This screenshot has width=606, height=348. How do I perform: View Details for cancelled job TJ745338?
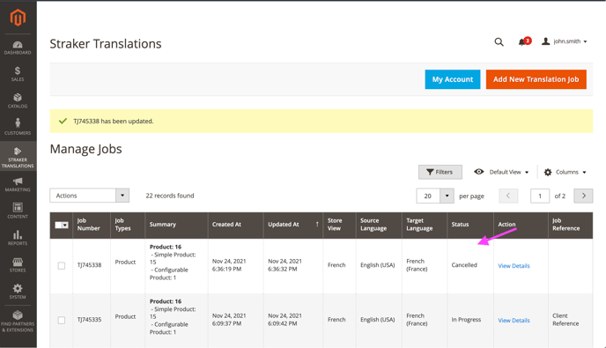point(514,266)
